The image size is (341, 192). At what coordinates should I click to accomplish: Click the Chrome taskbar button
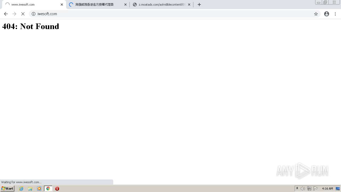48,189
